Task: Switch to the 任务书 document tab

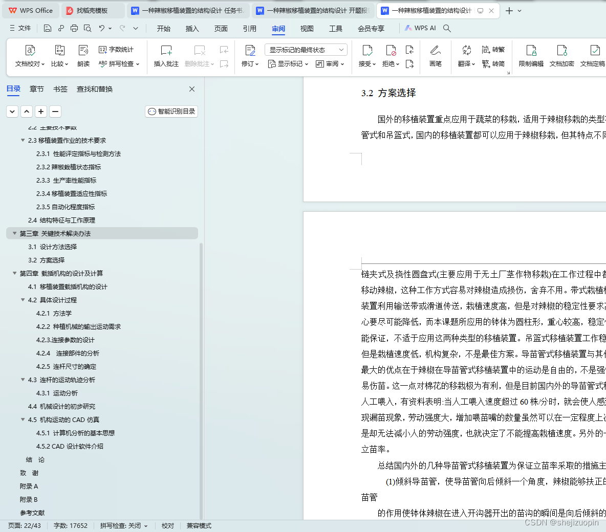Action: [188, 10]
